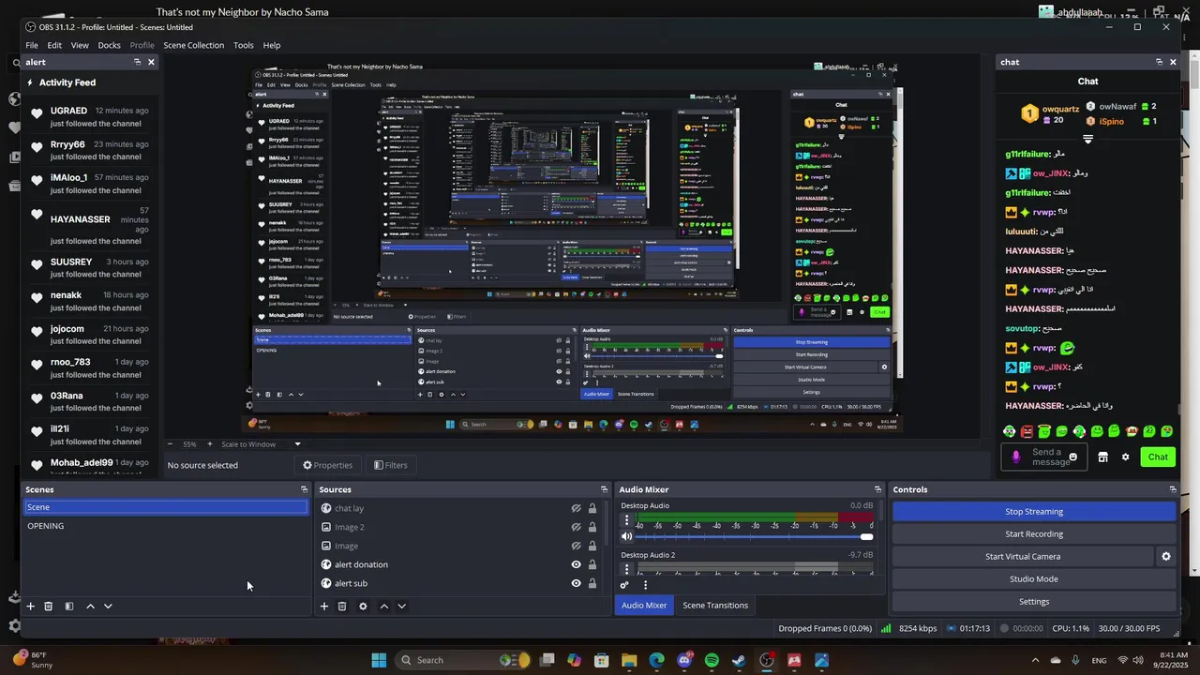The height and width of the screenshot is (675, 1200).
Task: Unlock the alert donation source
Action: coord(592,564)
